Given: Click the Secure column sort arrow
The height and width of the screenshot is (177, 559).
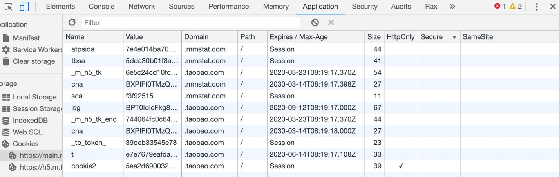Looking at the screenshot, I should 454,37.
